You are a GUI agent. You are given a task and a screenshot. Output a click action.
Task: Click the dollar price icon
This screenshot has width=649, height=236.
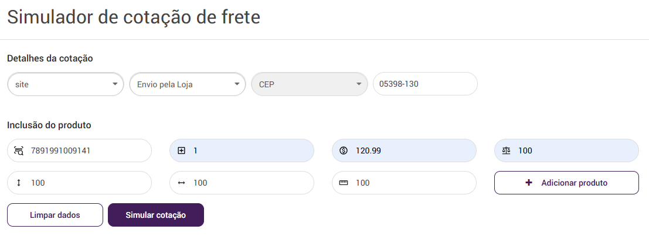click(x=344, y=151)
